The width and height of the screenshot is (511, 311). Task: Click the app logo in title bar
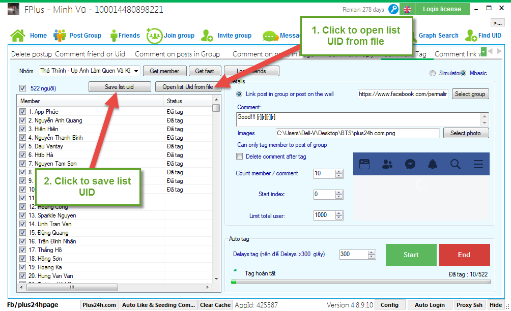[x=13, y=9]
